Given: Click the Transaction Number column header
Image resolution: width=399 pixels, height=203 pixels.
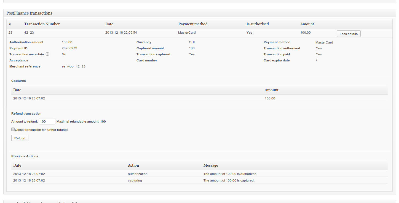Looking at the screenshot, I should [42, 24].
